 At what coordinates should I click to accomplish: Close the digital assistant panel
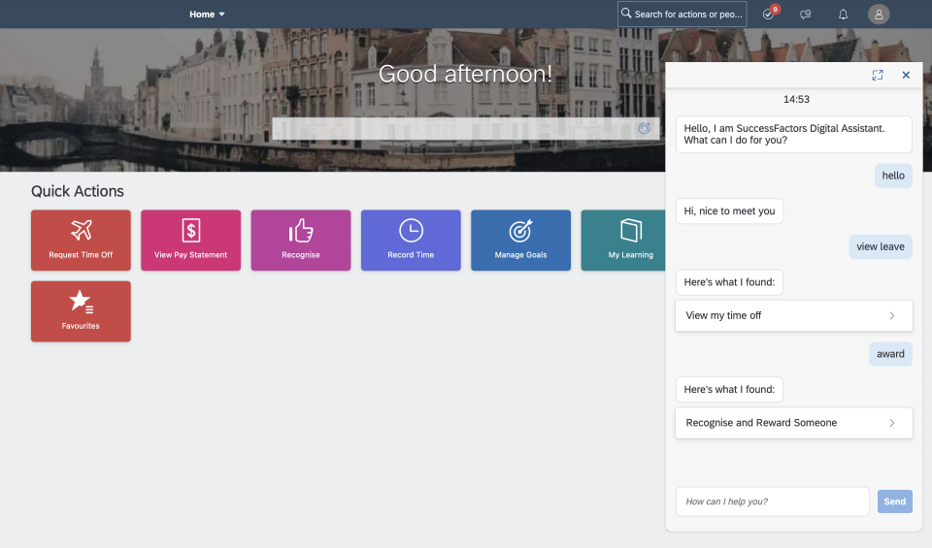point(906,75)
